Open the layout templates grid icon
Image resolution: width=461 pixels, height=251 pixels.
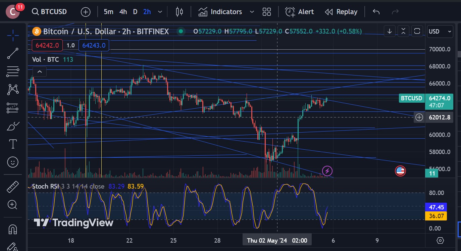[x=267, y=12]
